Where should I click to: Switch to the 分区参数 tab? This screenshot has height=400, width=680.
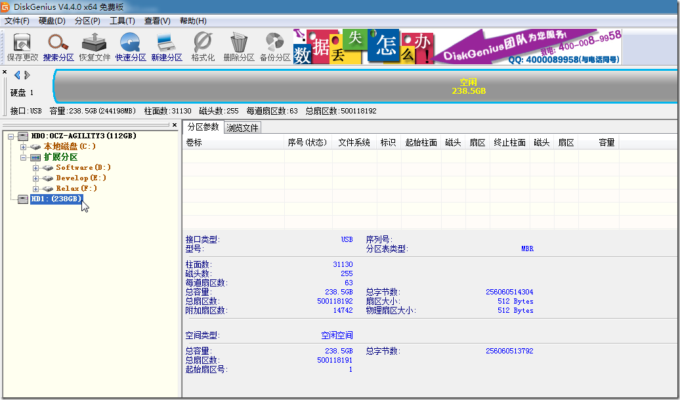coord(203,127)
